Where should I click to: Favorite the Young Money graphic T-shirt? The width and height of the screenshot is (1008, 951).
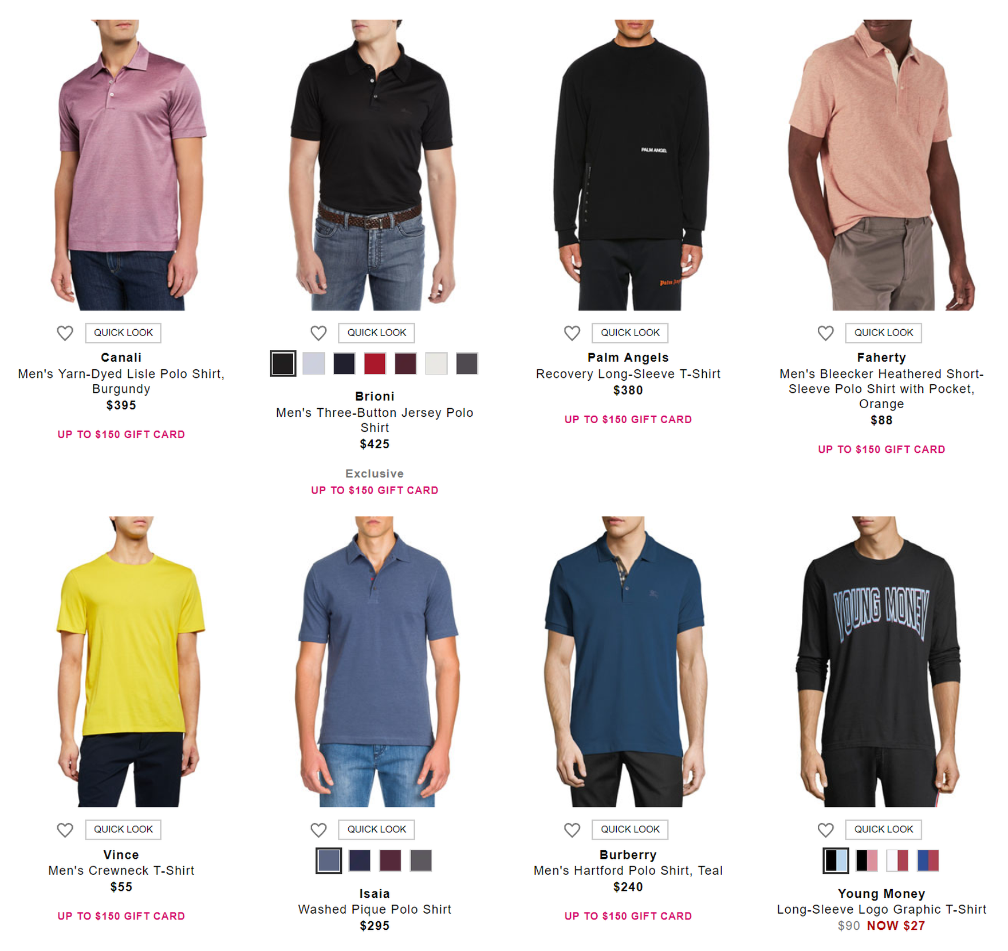(825, 830)
